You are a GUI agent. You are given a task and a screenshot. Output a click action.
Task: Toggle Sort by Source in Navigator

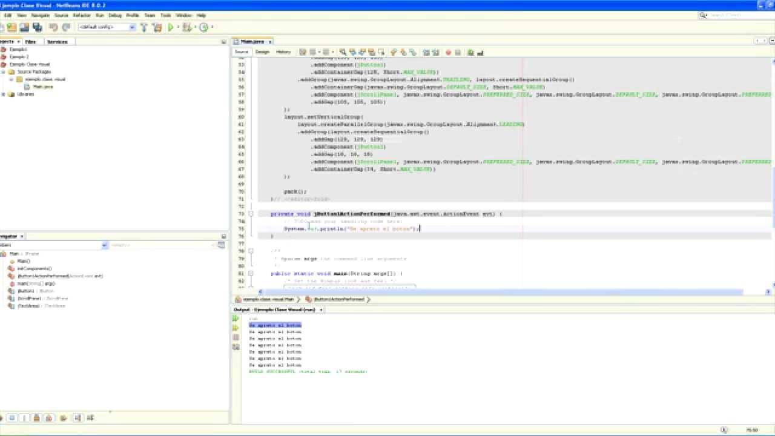coord(90,418)
